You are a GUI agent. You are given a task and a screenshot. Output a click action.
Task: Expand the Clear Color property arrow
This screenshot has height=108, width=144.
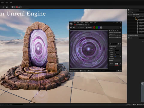coord(109,50)
